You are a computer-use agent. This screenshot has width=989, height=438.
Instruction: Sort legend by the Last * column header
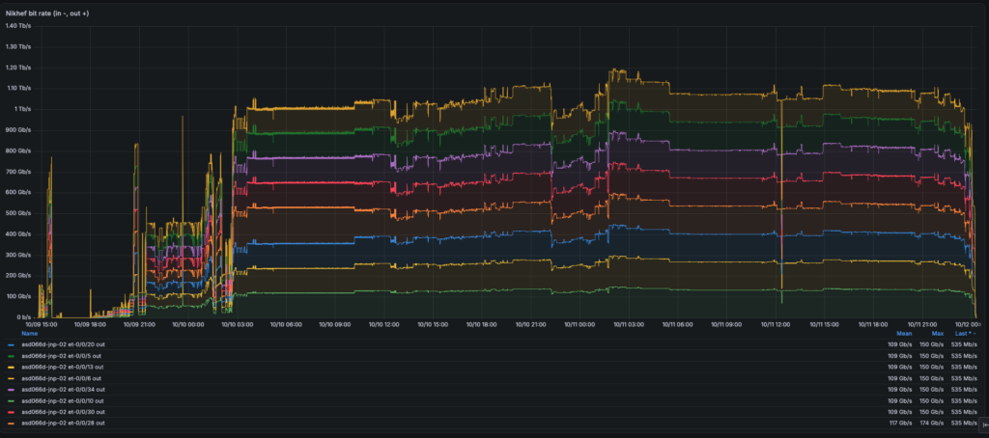click(965, 334)
